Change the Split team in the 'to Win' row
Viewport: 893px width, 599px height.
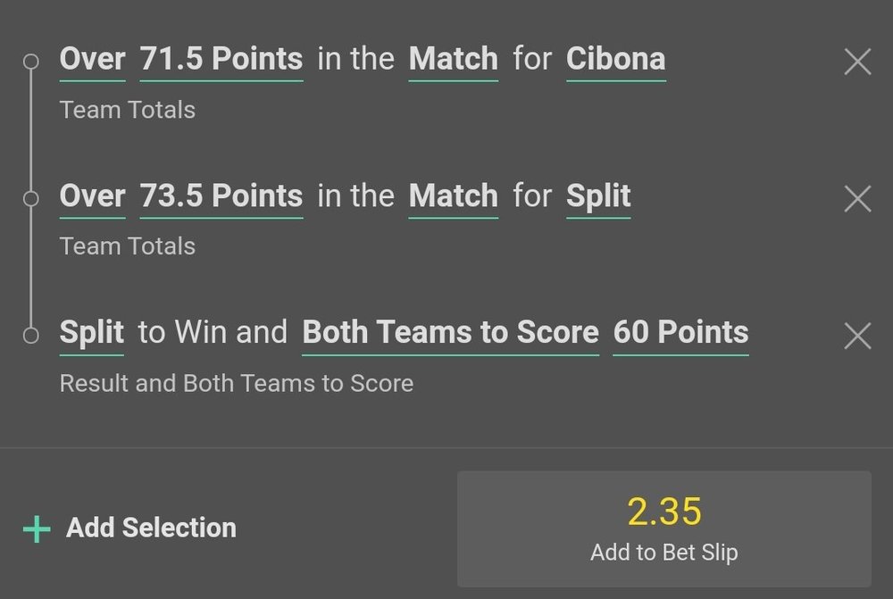tap(92, 333)
